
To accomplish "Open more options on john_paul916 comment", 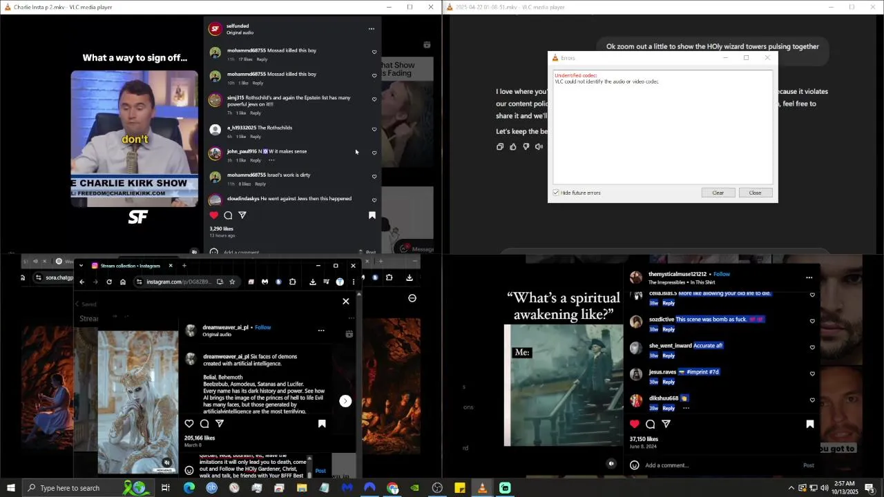I will (x=271, y=160).
